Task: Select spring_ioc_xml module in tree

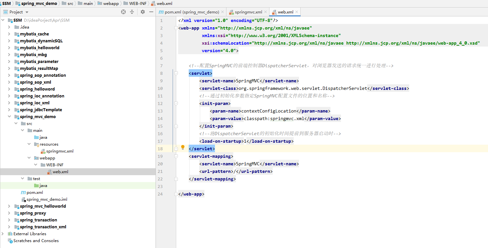Action: pyautogui.click(x=34, y=103)
